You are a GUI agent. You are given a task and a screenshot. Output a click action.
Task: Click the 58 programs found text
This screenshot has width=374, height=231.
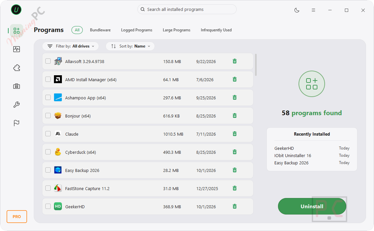[x=312, y=113]
